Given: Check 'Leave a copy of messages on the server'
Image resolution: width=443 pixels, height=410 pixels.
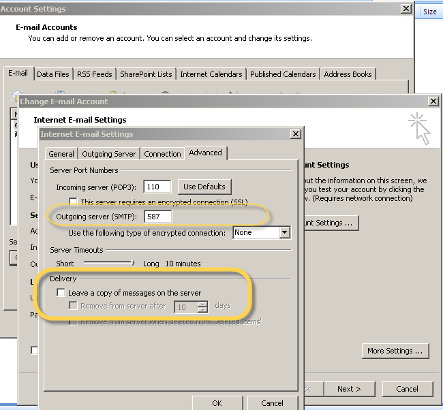Looking at the screenshot, I should [61, 293].
